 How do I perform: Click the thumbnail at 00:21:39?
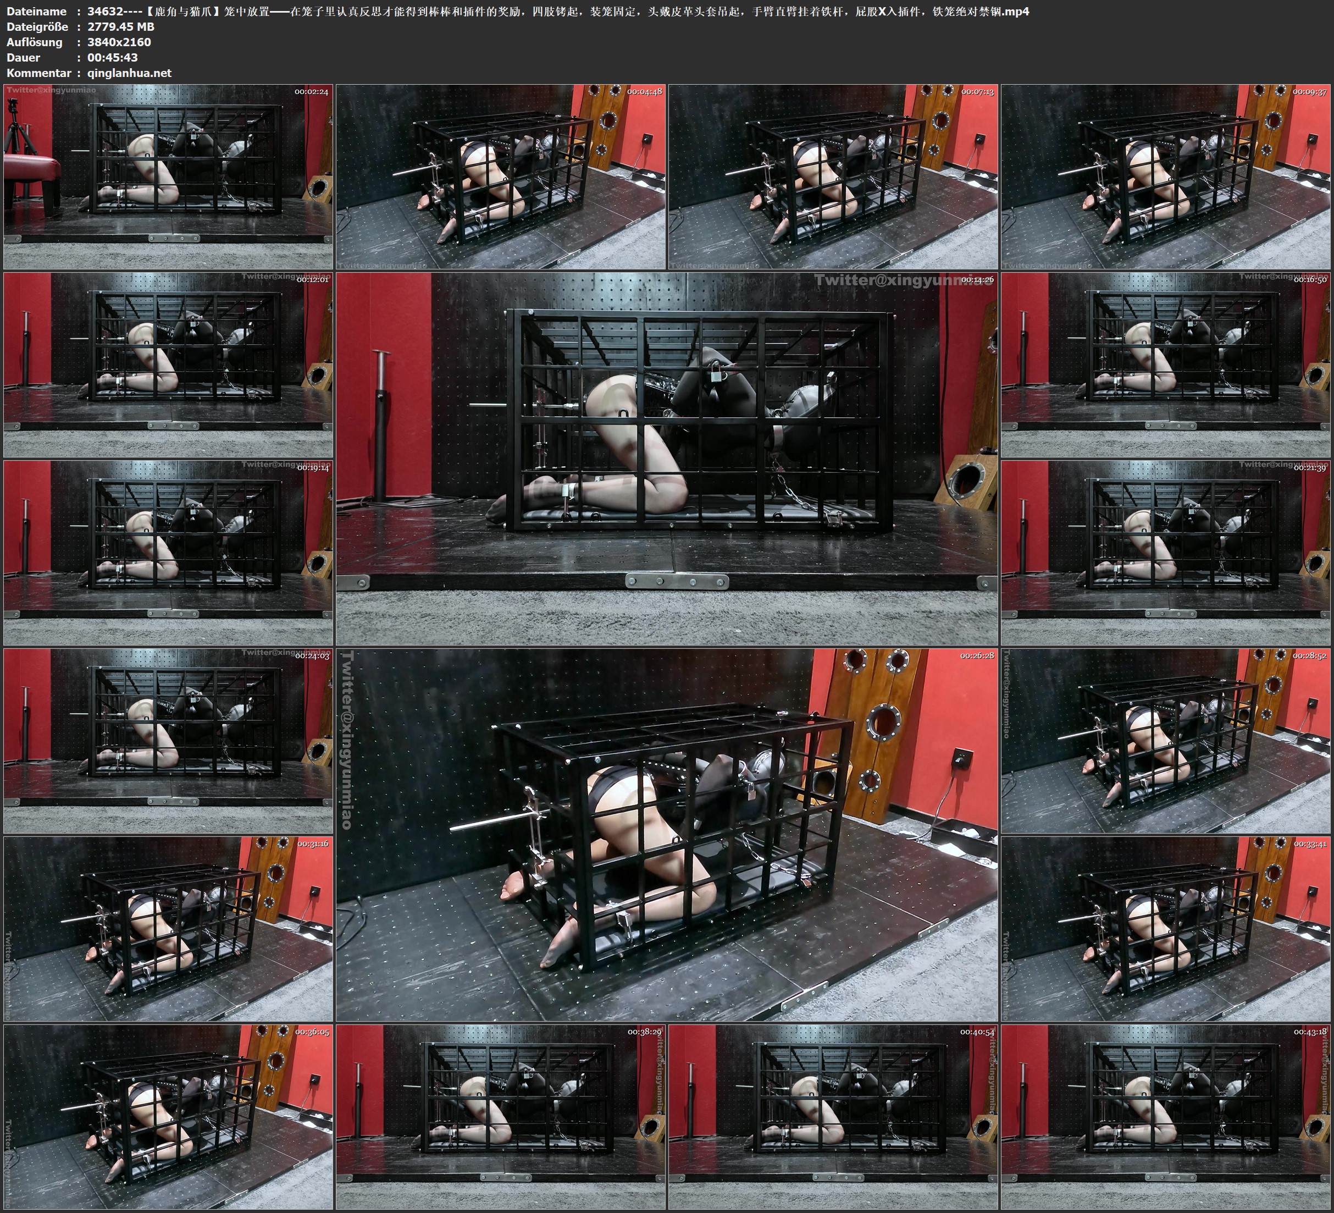(1165, 552)
